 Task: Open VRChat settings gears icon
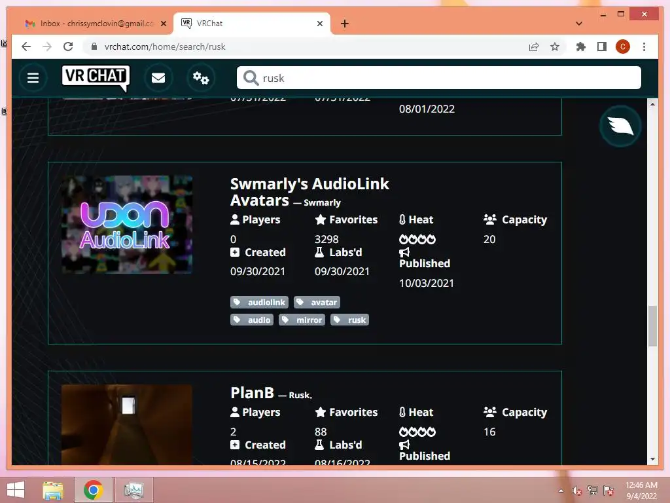(x=200, y=78)
